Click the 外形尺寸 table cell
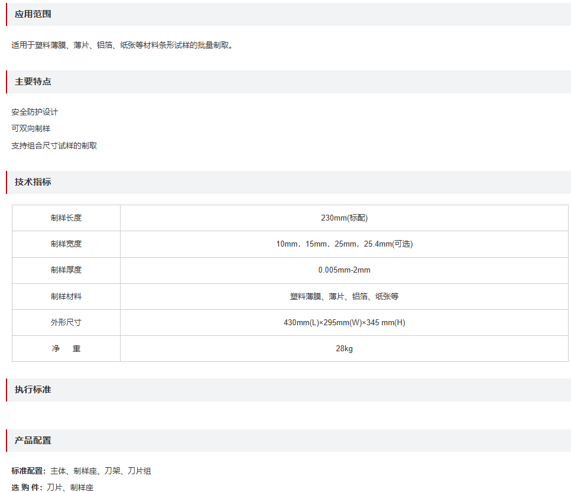 point(66,322)
